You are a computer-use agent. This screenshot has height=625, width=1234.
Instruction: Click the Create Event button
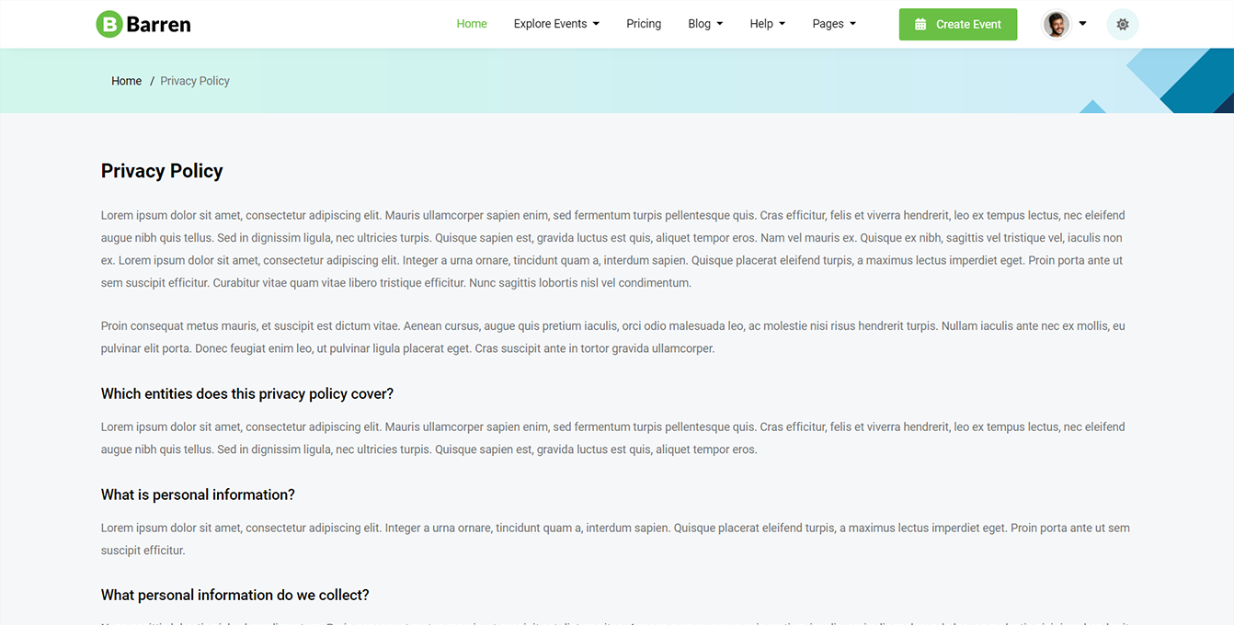958,25
